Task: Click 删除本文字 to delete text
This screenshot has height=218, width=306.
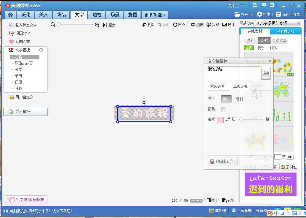Action: (223, 161)
